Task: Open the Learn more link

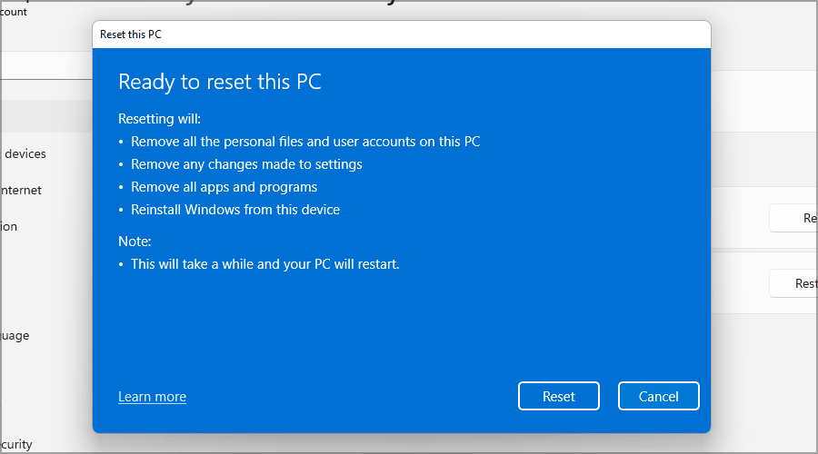Action: [152, 397]
